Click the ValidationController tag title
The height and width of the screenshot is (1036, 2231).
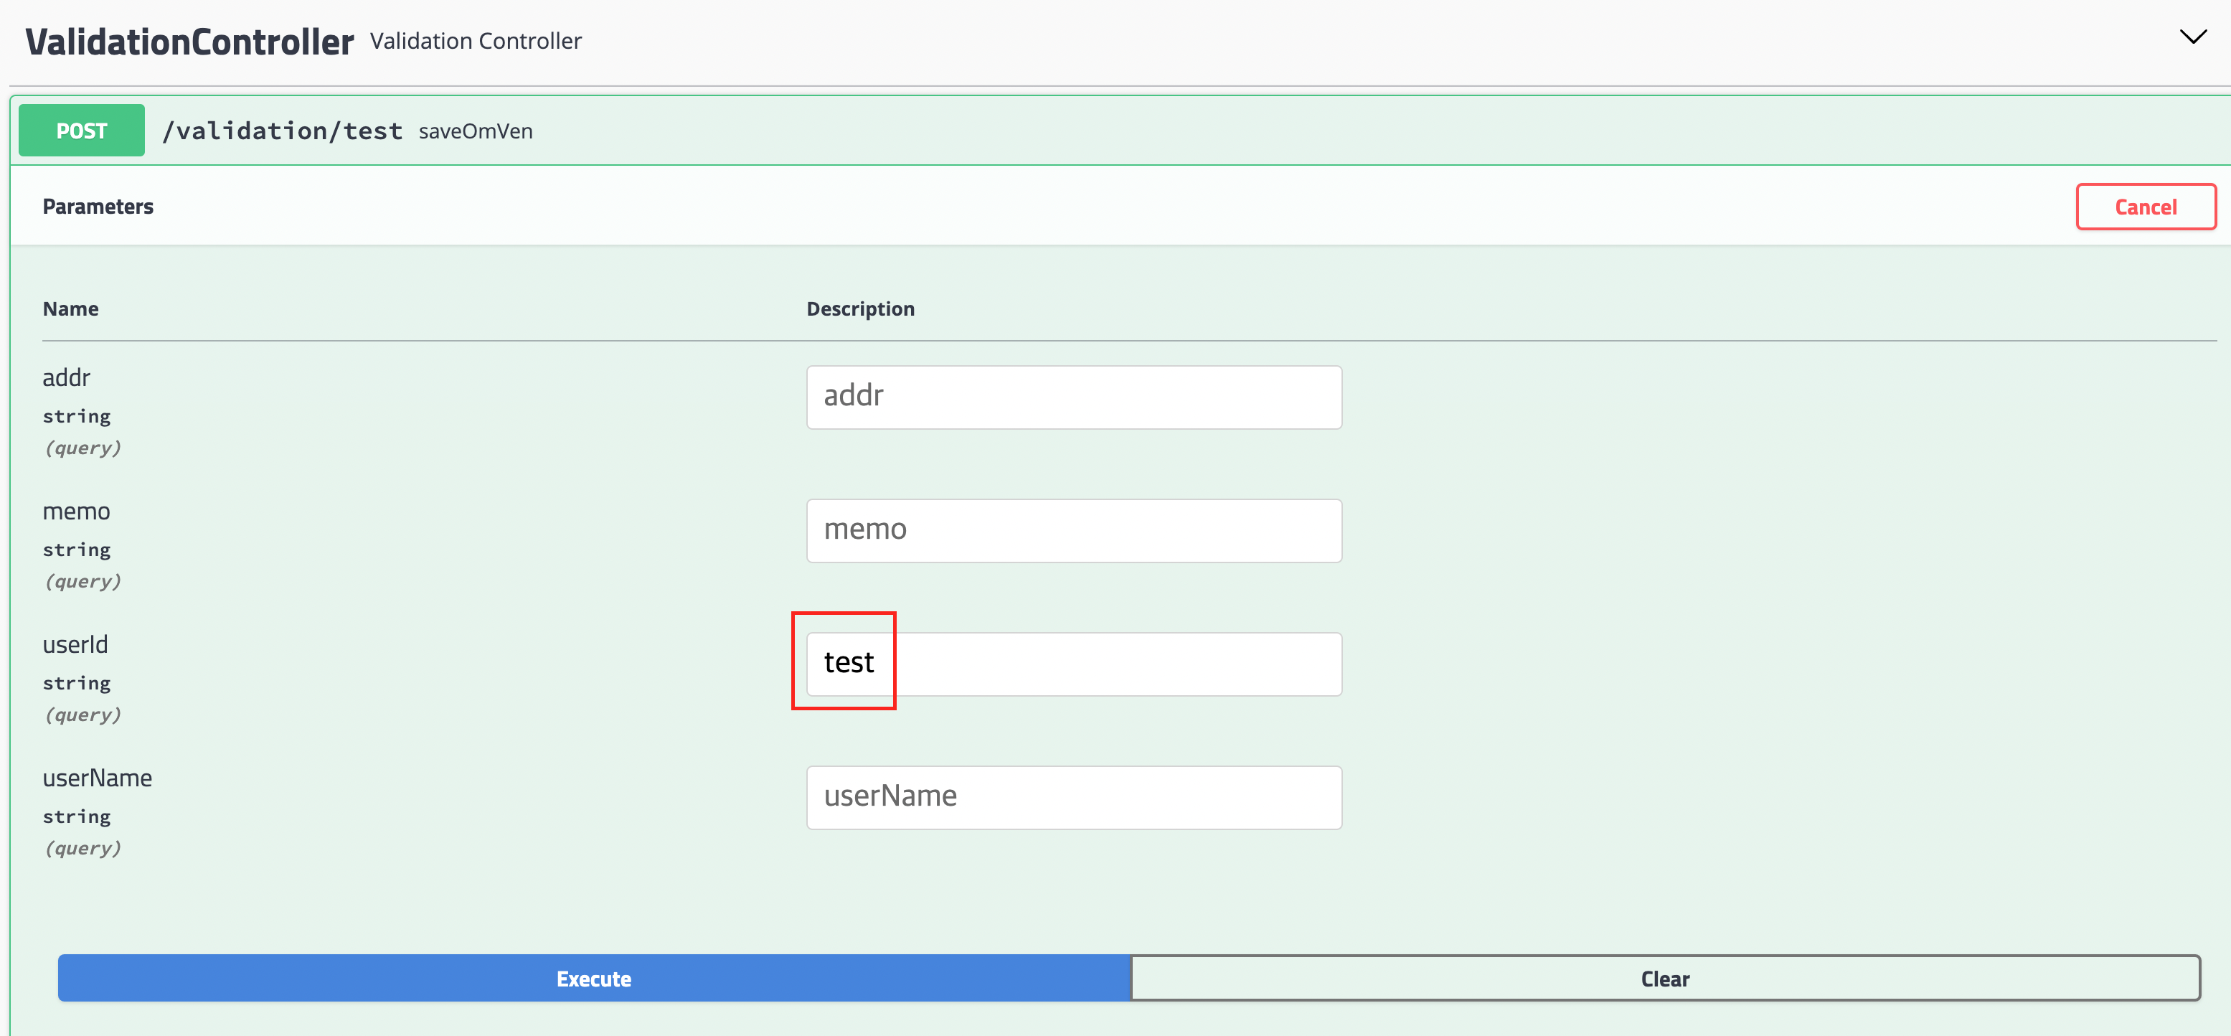click(189, 42)
